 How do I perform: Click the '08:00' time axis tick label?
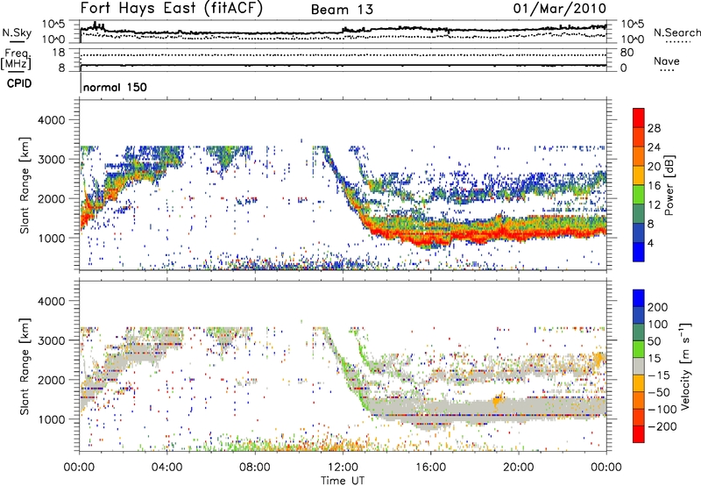pyautogui.click(x=255, y=468)
